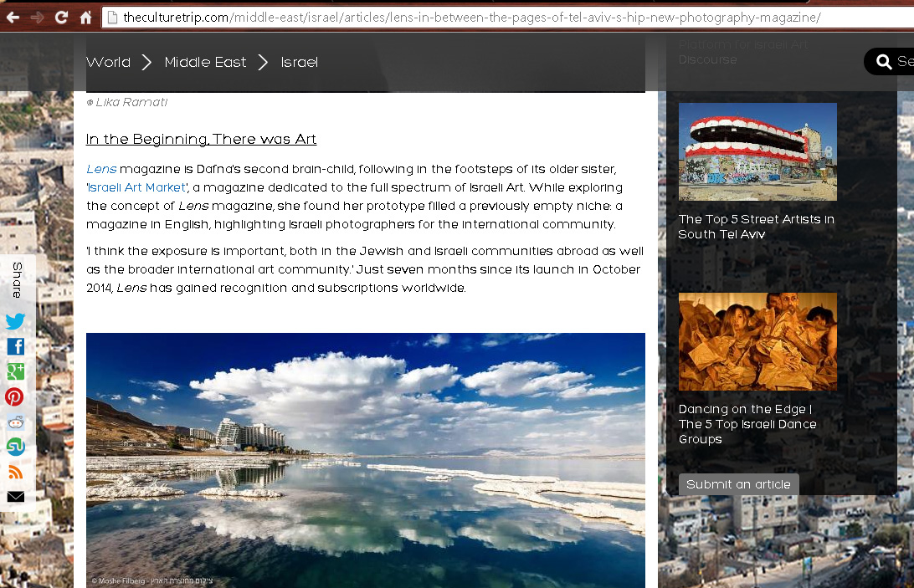Share the article on Twitter
914x588 pixels.
point(15,321)
